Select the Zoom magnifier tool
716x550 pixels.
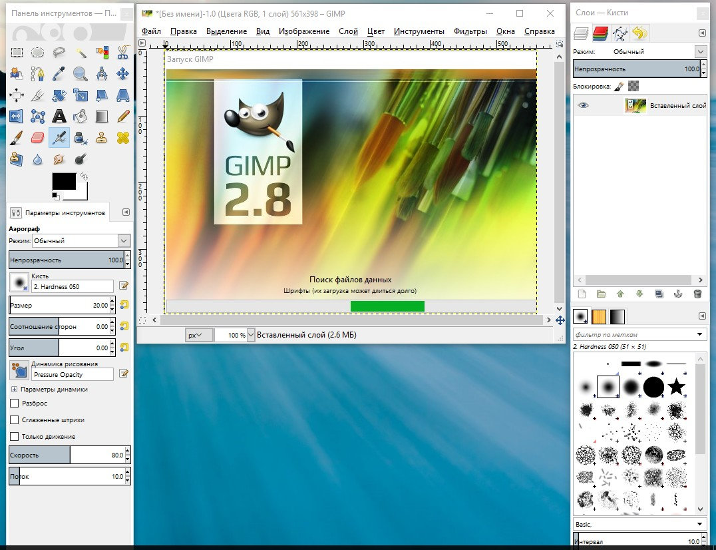point(81,74)
